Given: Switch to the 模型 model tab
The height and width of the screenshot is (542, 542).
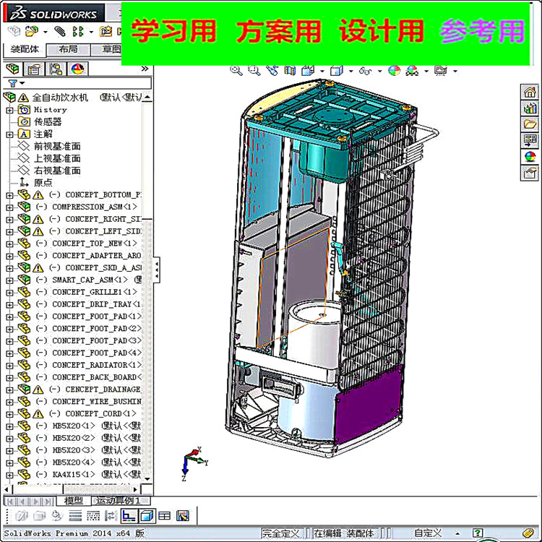Looking at the screenshot, I should [73, 501].
